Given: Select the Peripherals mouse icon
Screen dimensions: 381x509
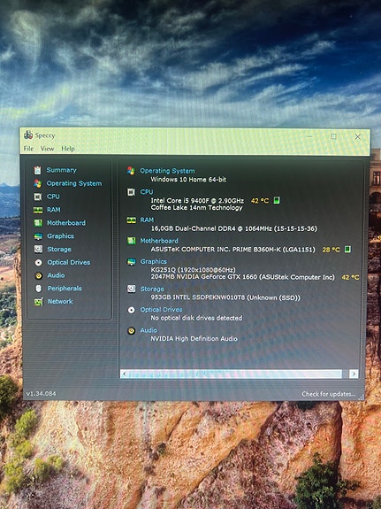Looking at the screenshot, I should pyautogui.click(x=38, y=289).
